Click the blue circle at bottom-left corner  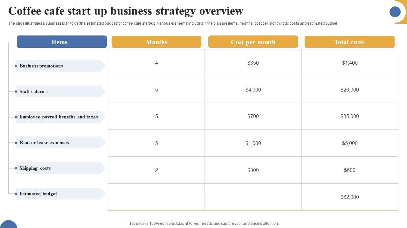8,225
